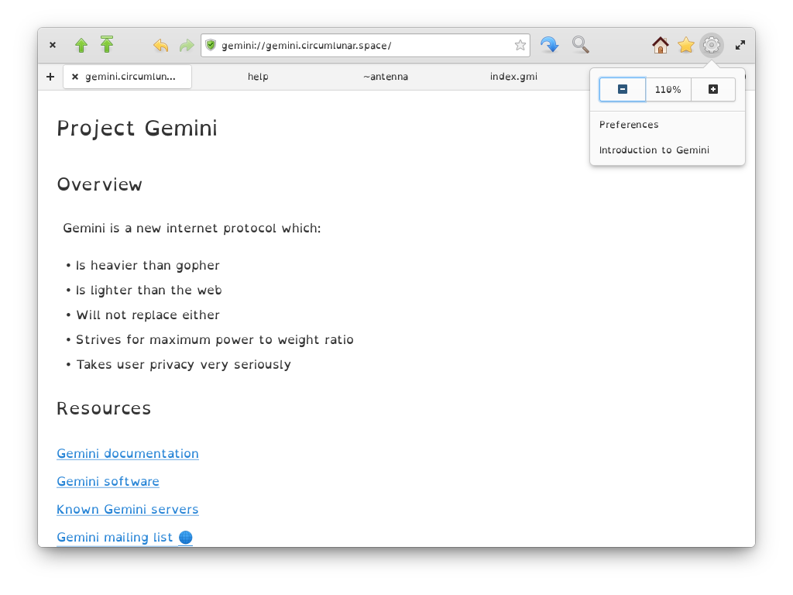Image resolution: width=793 pixels, height=595 pixels.
Task: Switch to the ~antenna tab
Action: coord(386,77)
